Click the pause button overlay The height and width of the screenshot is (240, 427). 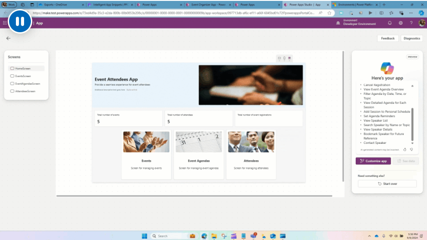click(x=20, y=21)
